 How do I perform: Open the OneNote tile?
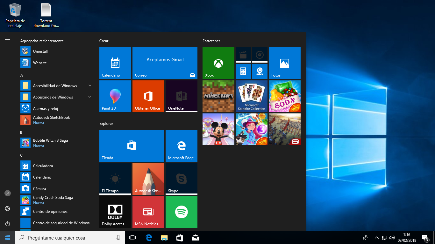(182, 96)
